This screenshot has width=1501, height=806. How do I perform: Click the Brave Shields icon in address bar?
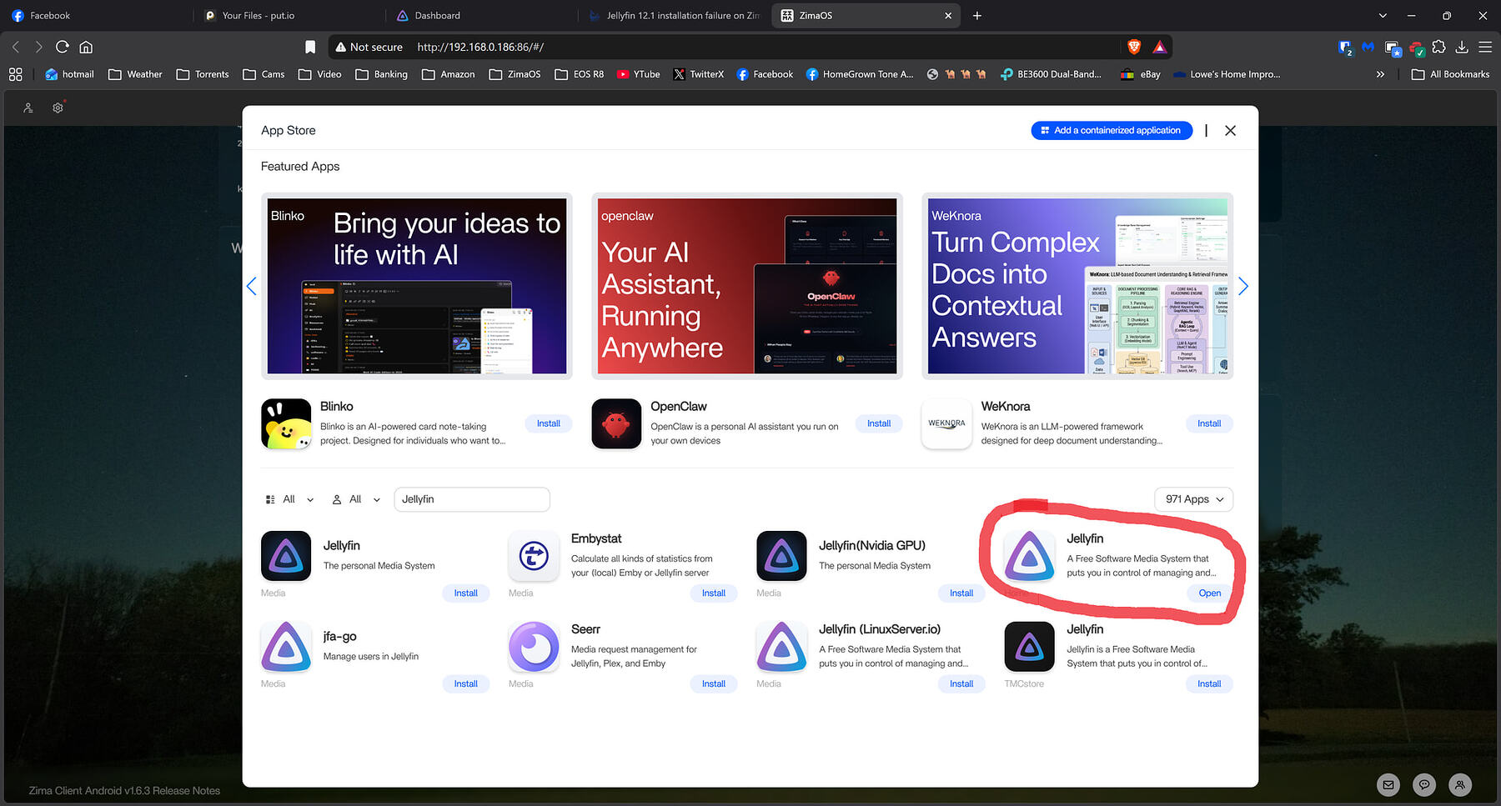click(x=1134, y=47)
